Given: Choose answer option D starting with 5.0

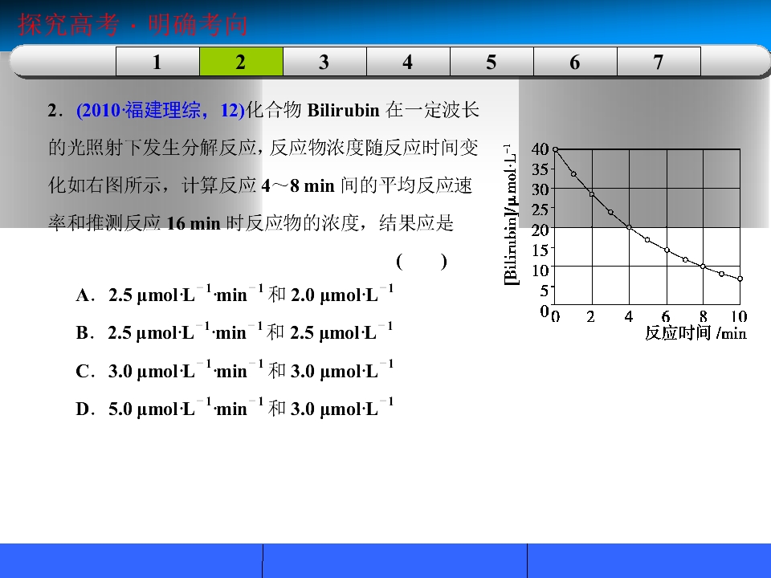Looking at the screenshot, I should [235, 408].
